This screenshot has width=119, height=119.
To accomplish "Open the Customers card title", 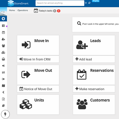I will [x=100, y=100].
